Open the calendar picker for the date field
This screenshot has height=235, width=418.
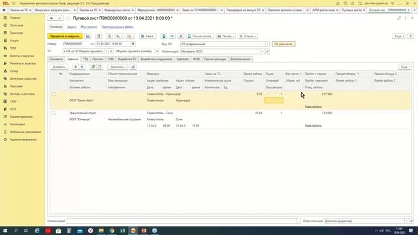point(133,44)
